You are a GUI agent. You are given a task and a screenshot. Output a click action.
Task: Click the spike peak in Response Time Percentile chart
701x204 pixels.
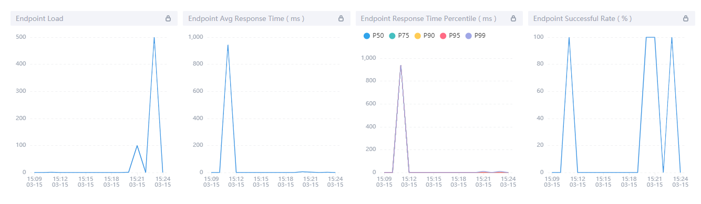pyautogui.click(x=401, y=65)
